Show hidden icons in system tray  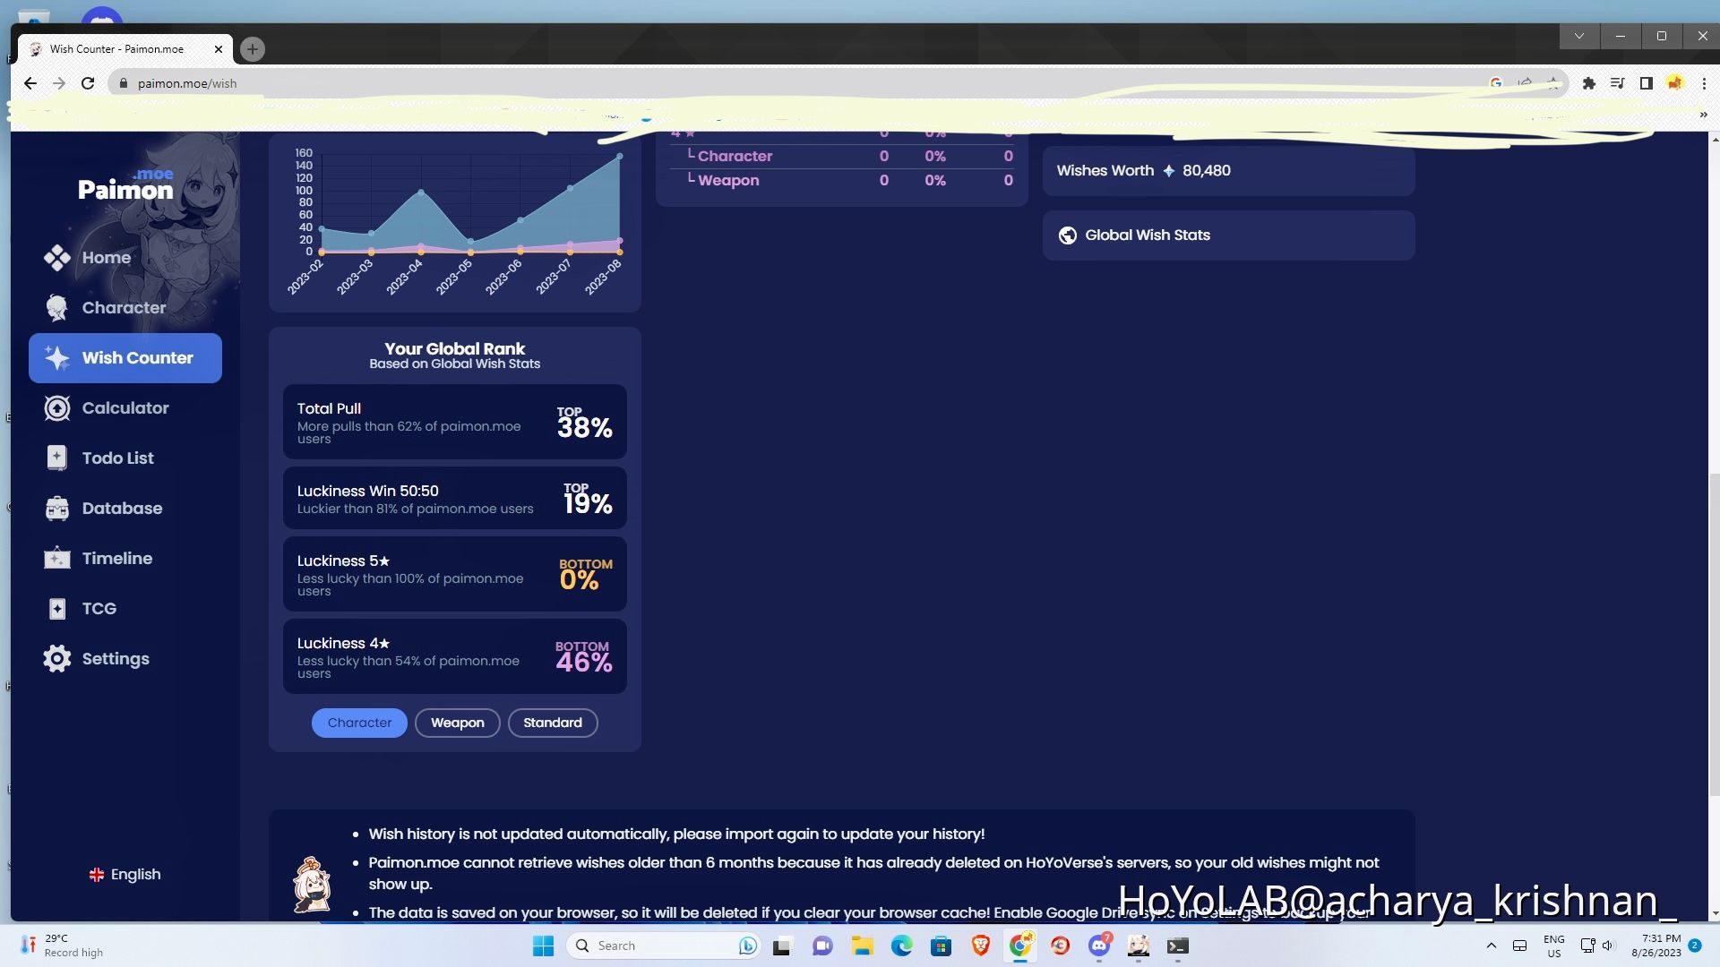coord(1491,946)
